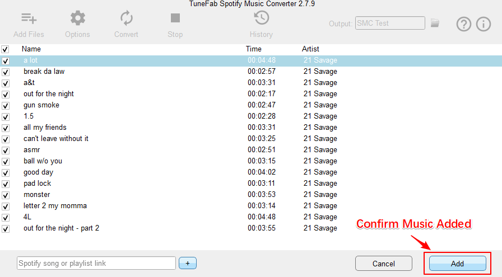
Task: Uncheck the 'pad lock' checkbox
Action: click(x=6, y=184)
